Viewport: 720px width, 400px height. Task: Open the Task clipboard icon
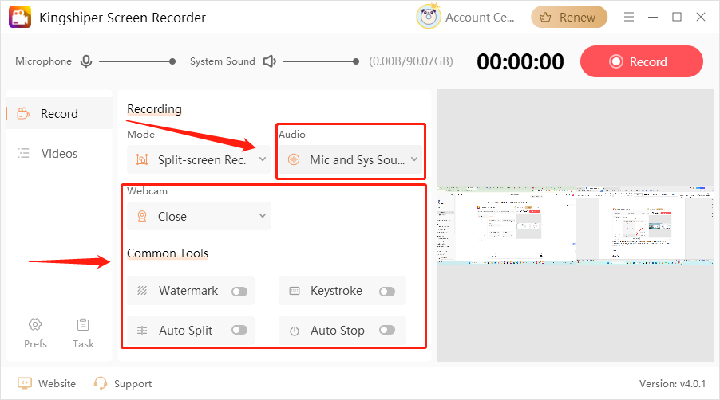click(83, 324)
